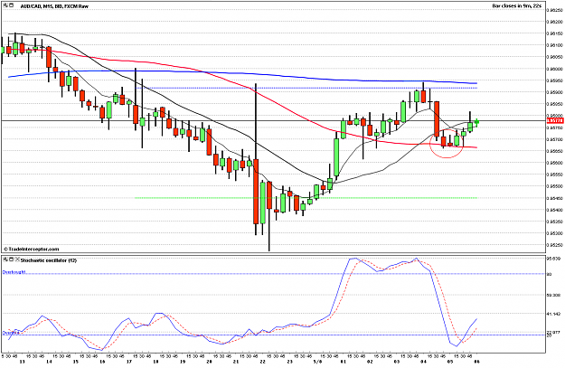This screenshot has width=565, height=368.
Task: Select the Oversold level label
Action: tap(10, 333)
